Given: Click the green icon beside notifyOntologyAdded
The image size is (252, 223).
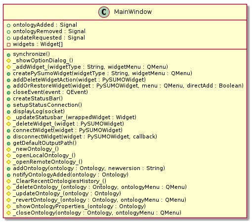Looking at the screenshot, I should point(8,175).
